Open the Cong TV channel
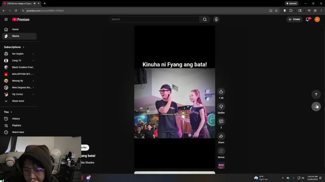Image resolution: width=325 pixels, height=182 pixels. (19, 61)
